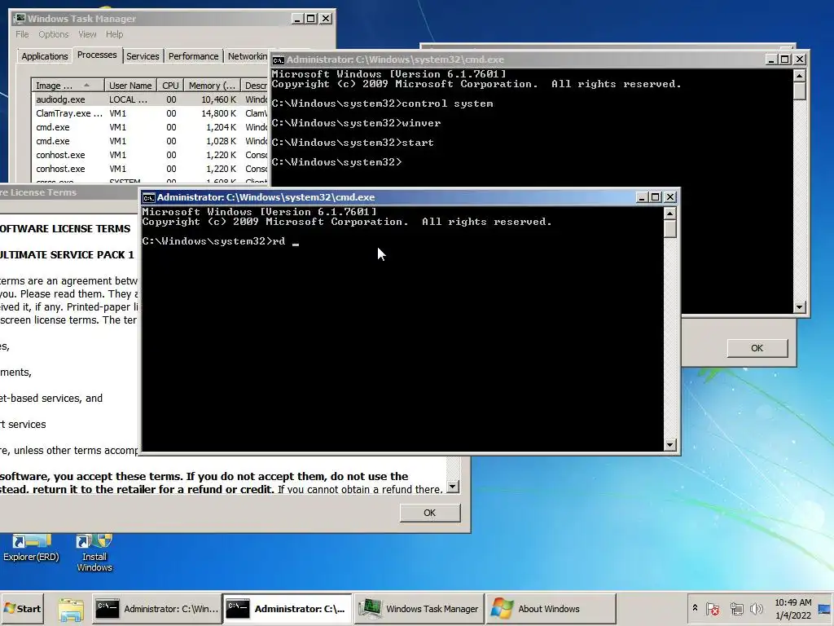Maximize the front cmd window
The width and height of the screenshot is (834, 626).
coord(656,197)
